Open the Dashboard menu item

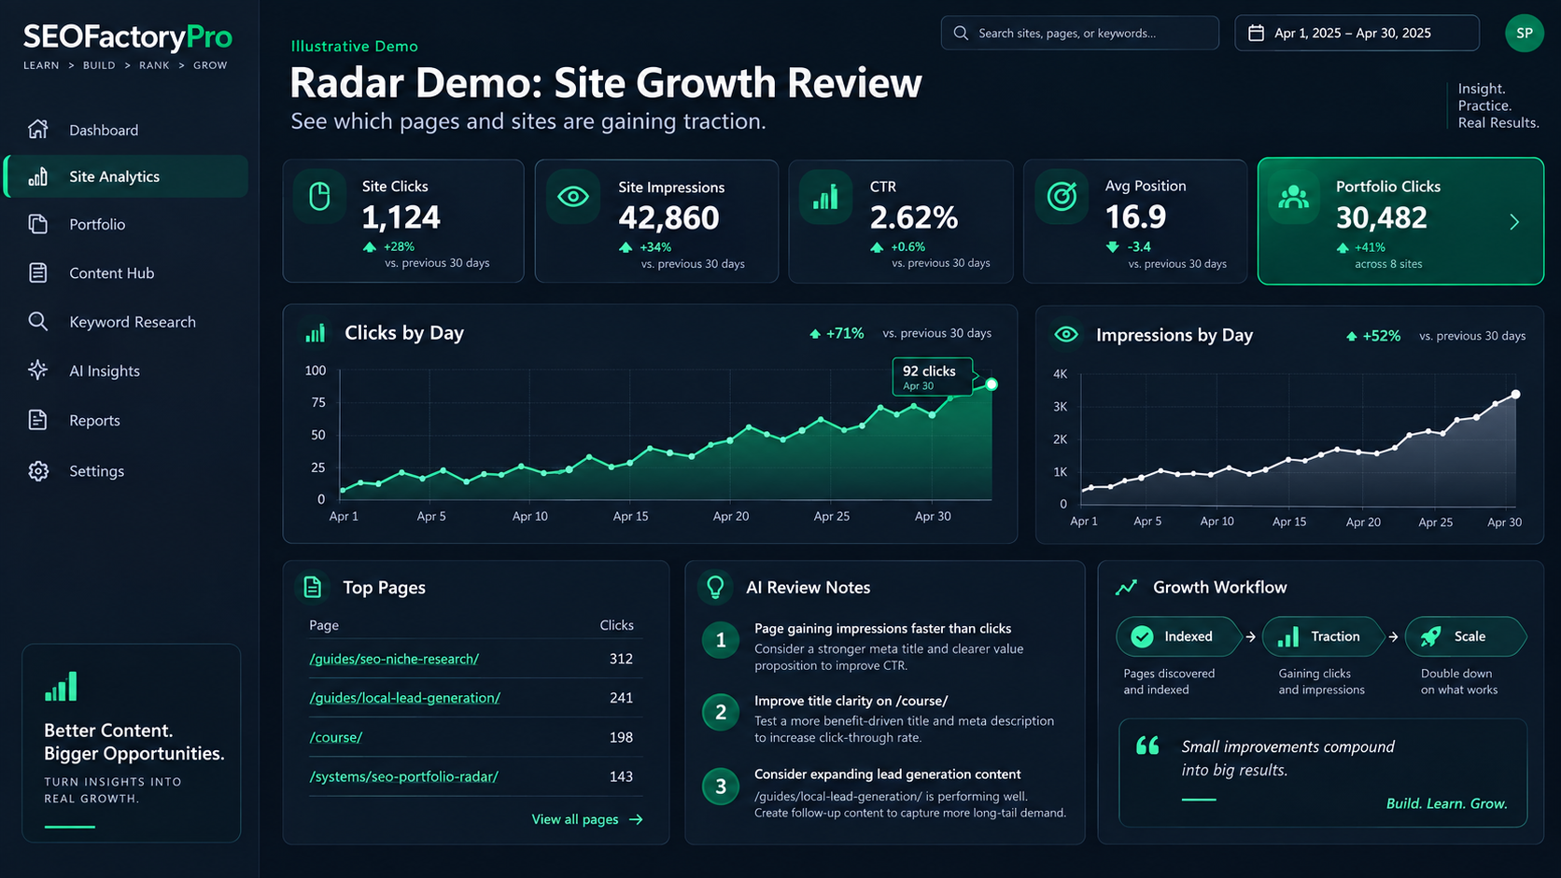tap(127, 130)
